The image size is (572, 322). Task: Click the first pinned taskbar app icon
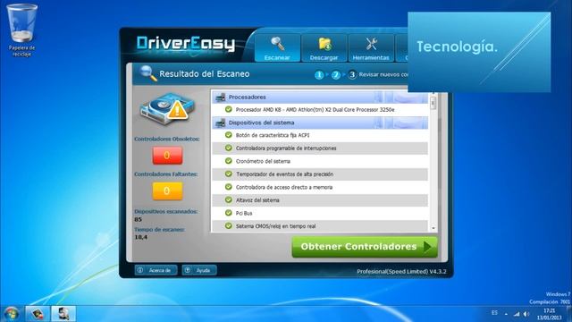(x=38, y=314)
